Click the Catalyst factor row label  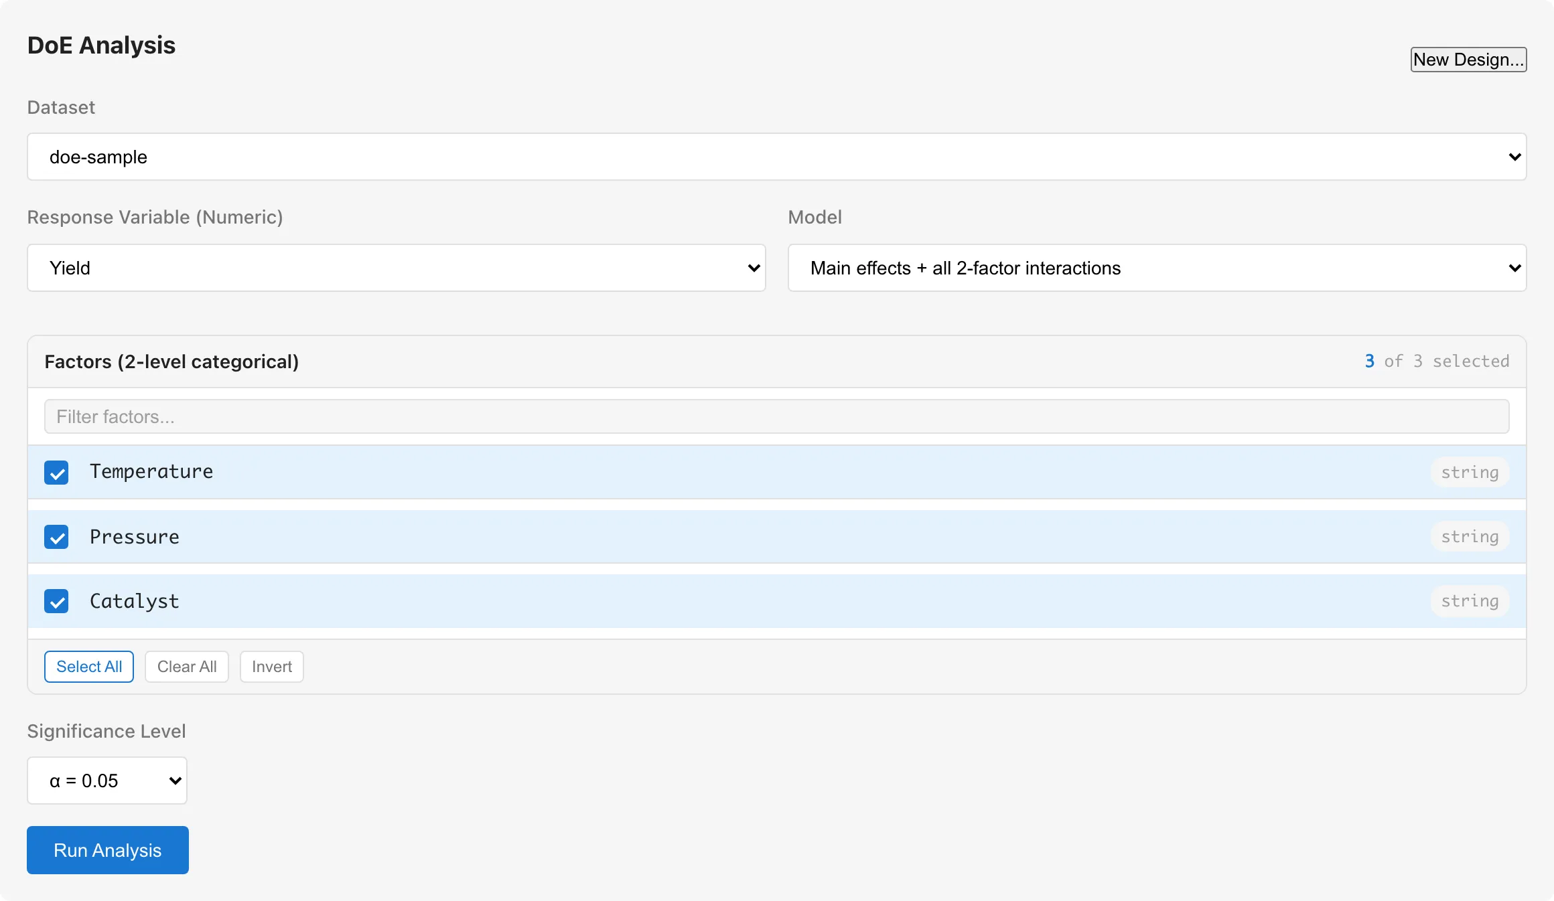[x=135, y=601]
